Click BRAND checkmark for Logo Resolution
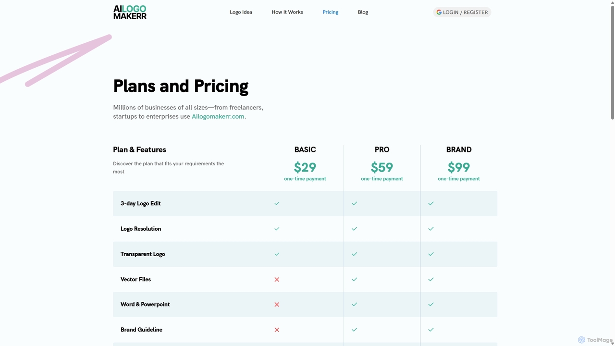 (431, 229)
